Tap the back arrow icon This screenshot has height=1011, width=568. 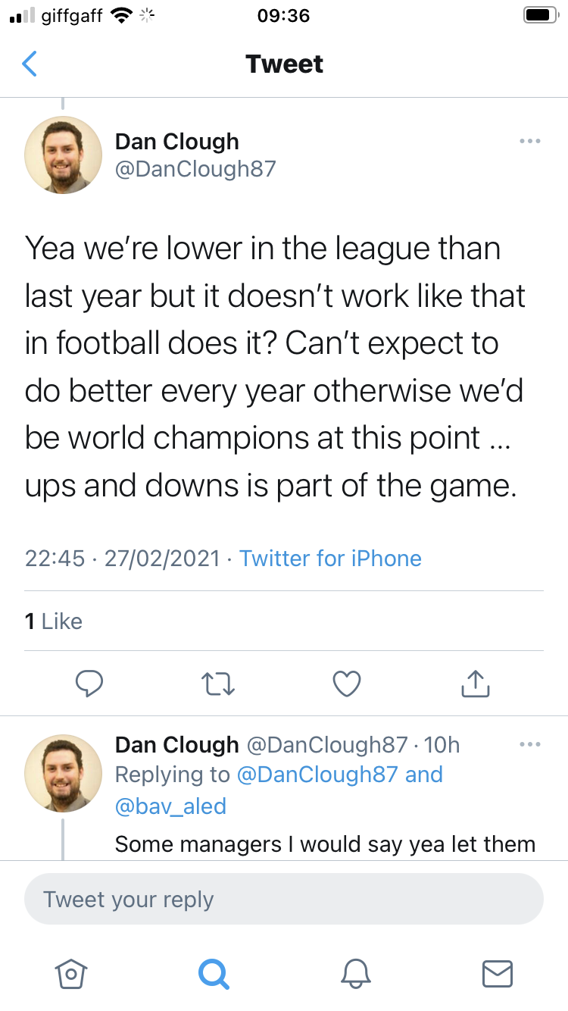point(30,64)
